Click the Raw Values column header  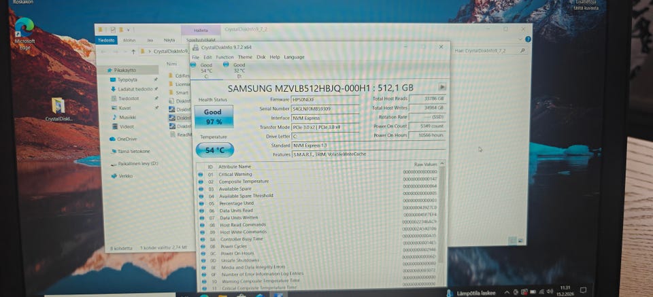(x=426, y=164)
